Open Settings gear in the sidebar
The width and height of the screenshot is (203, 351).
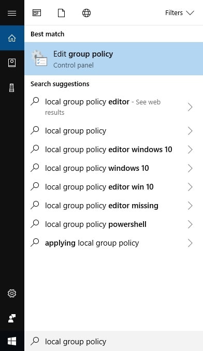12,293
